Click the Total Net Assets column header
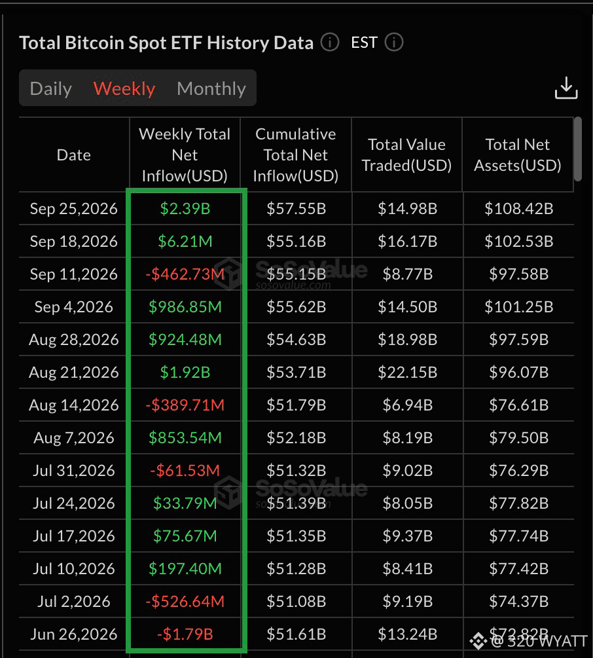Viewport: 593px width, 658px height. 518,155
